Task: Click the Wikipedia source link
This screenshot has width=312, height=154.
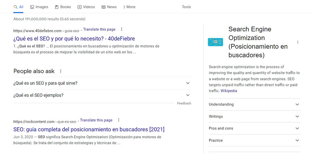Action: tap(229, 91)
